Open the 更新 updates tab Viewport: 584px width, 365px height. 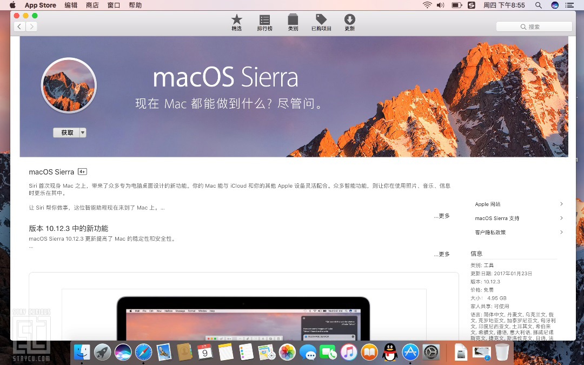pyautogui.click(x=349, y=22)
